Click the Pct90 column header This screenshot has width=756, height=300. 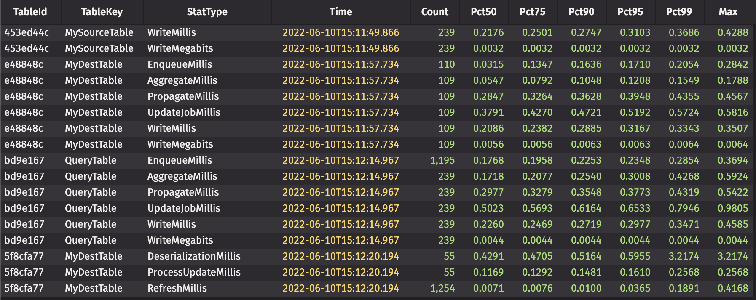click(581, 12)
